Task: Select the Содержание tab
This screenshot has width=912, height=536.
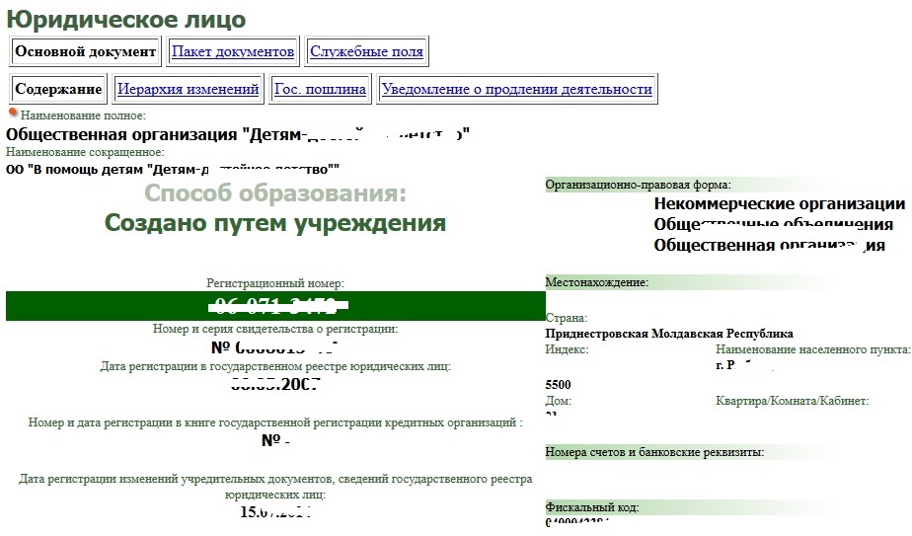Action: click(58, 89)
